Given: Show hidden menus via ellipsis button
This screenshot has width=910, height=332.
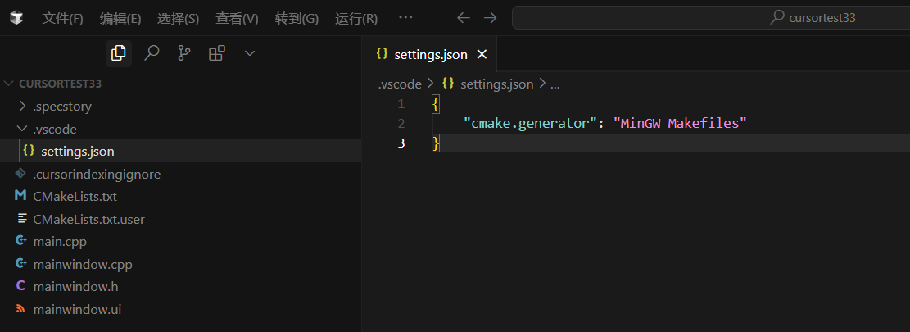Looking at the screenshot, I should tap(405, 18).
